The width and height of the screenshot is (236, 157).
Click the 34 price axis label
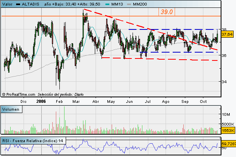(x=224, y=82)
